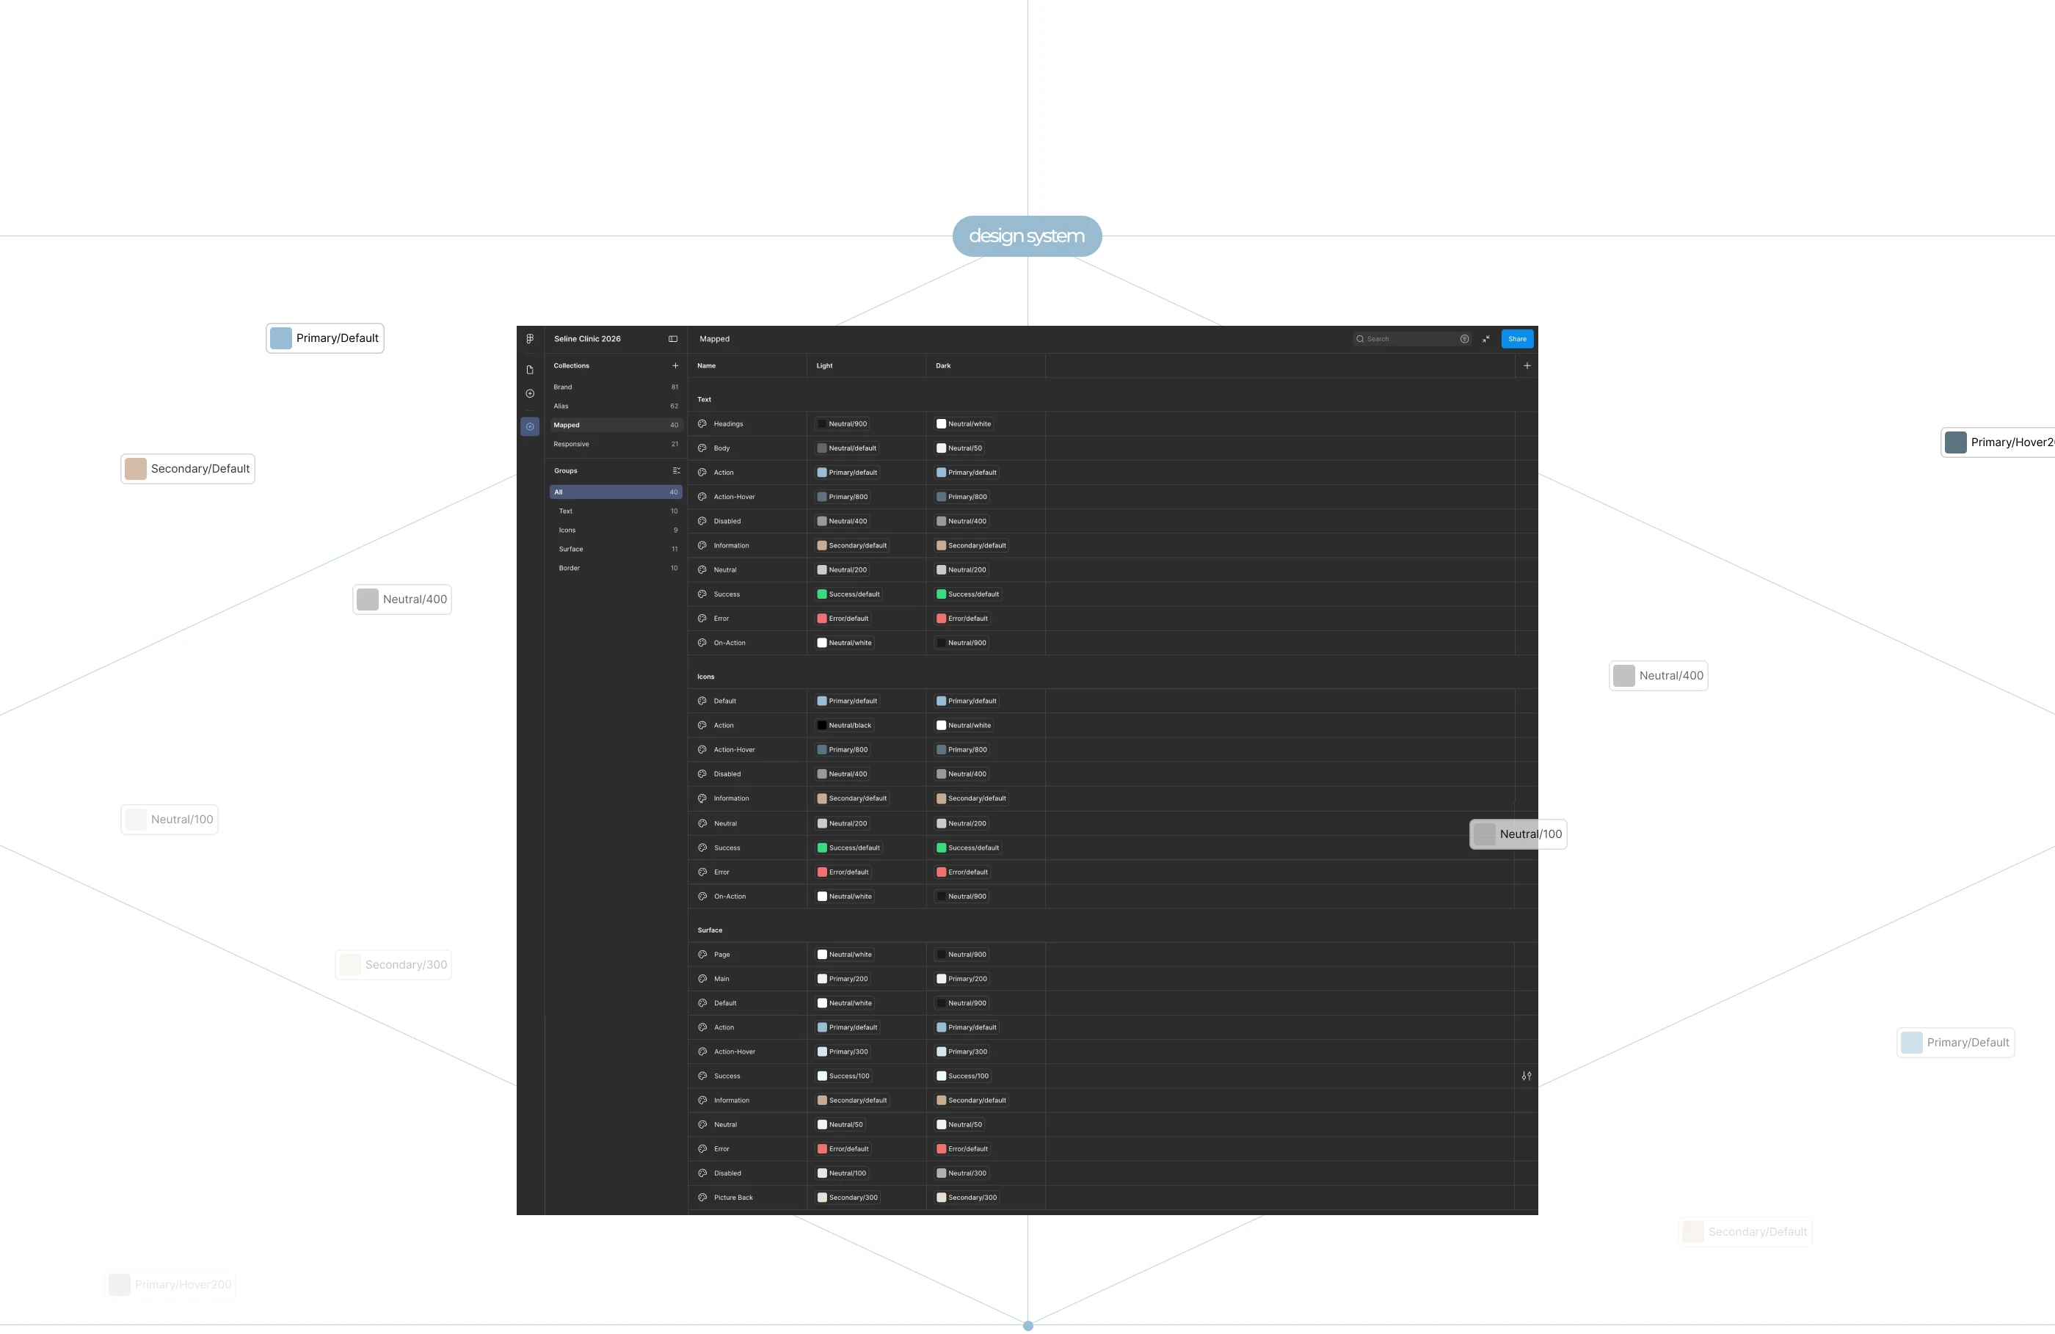Click the magnifier icon in the search box
Screen dimensions: 2055x1334
(1360, 338)
